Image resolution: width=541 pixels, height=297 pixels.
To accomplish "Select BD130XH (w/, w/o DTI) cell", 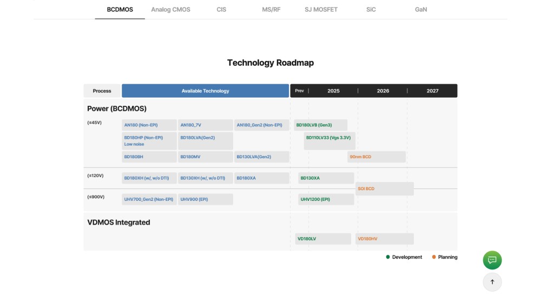I will (x=205, y=178).
